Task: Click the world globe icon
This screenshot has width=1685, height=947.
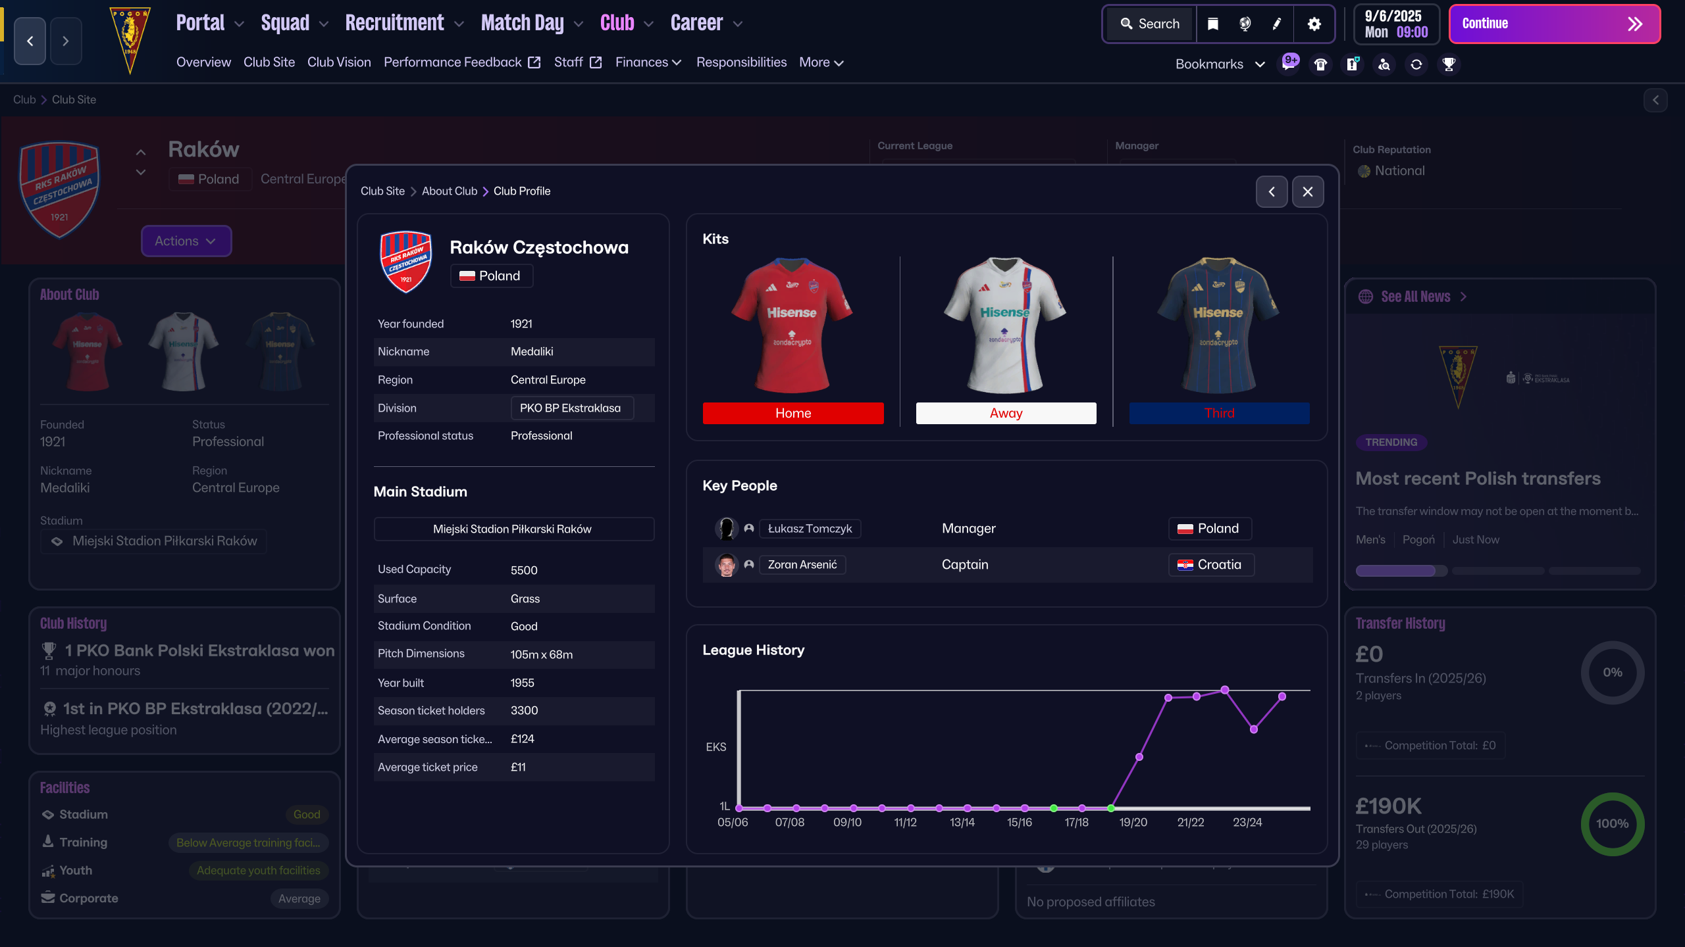Action: (1245, 24)
